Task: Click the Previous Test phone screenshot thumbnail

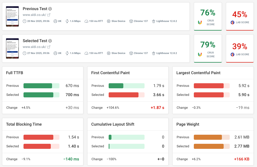Action: (x=12, y=16)
